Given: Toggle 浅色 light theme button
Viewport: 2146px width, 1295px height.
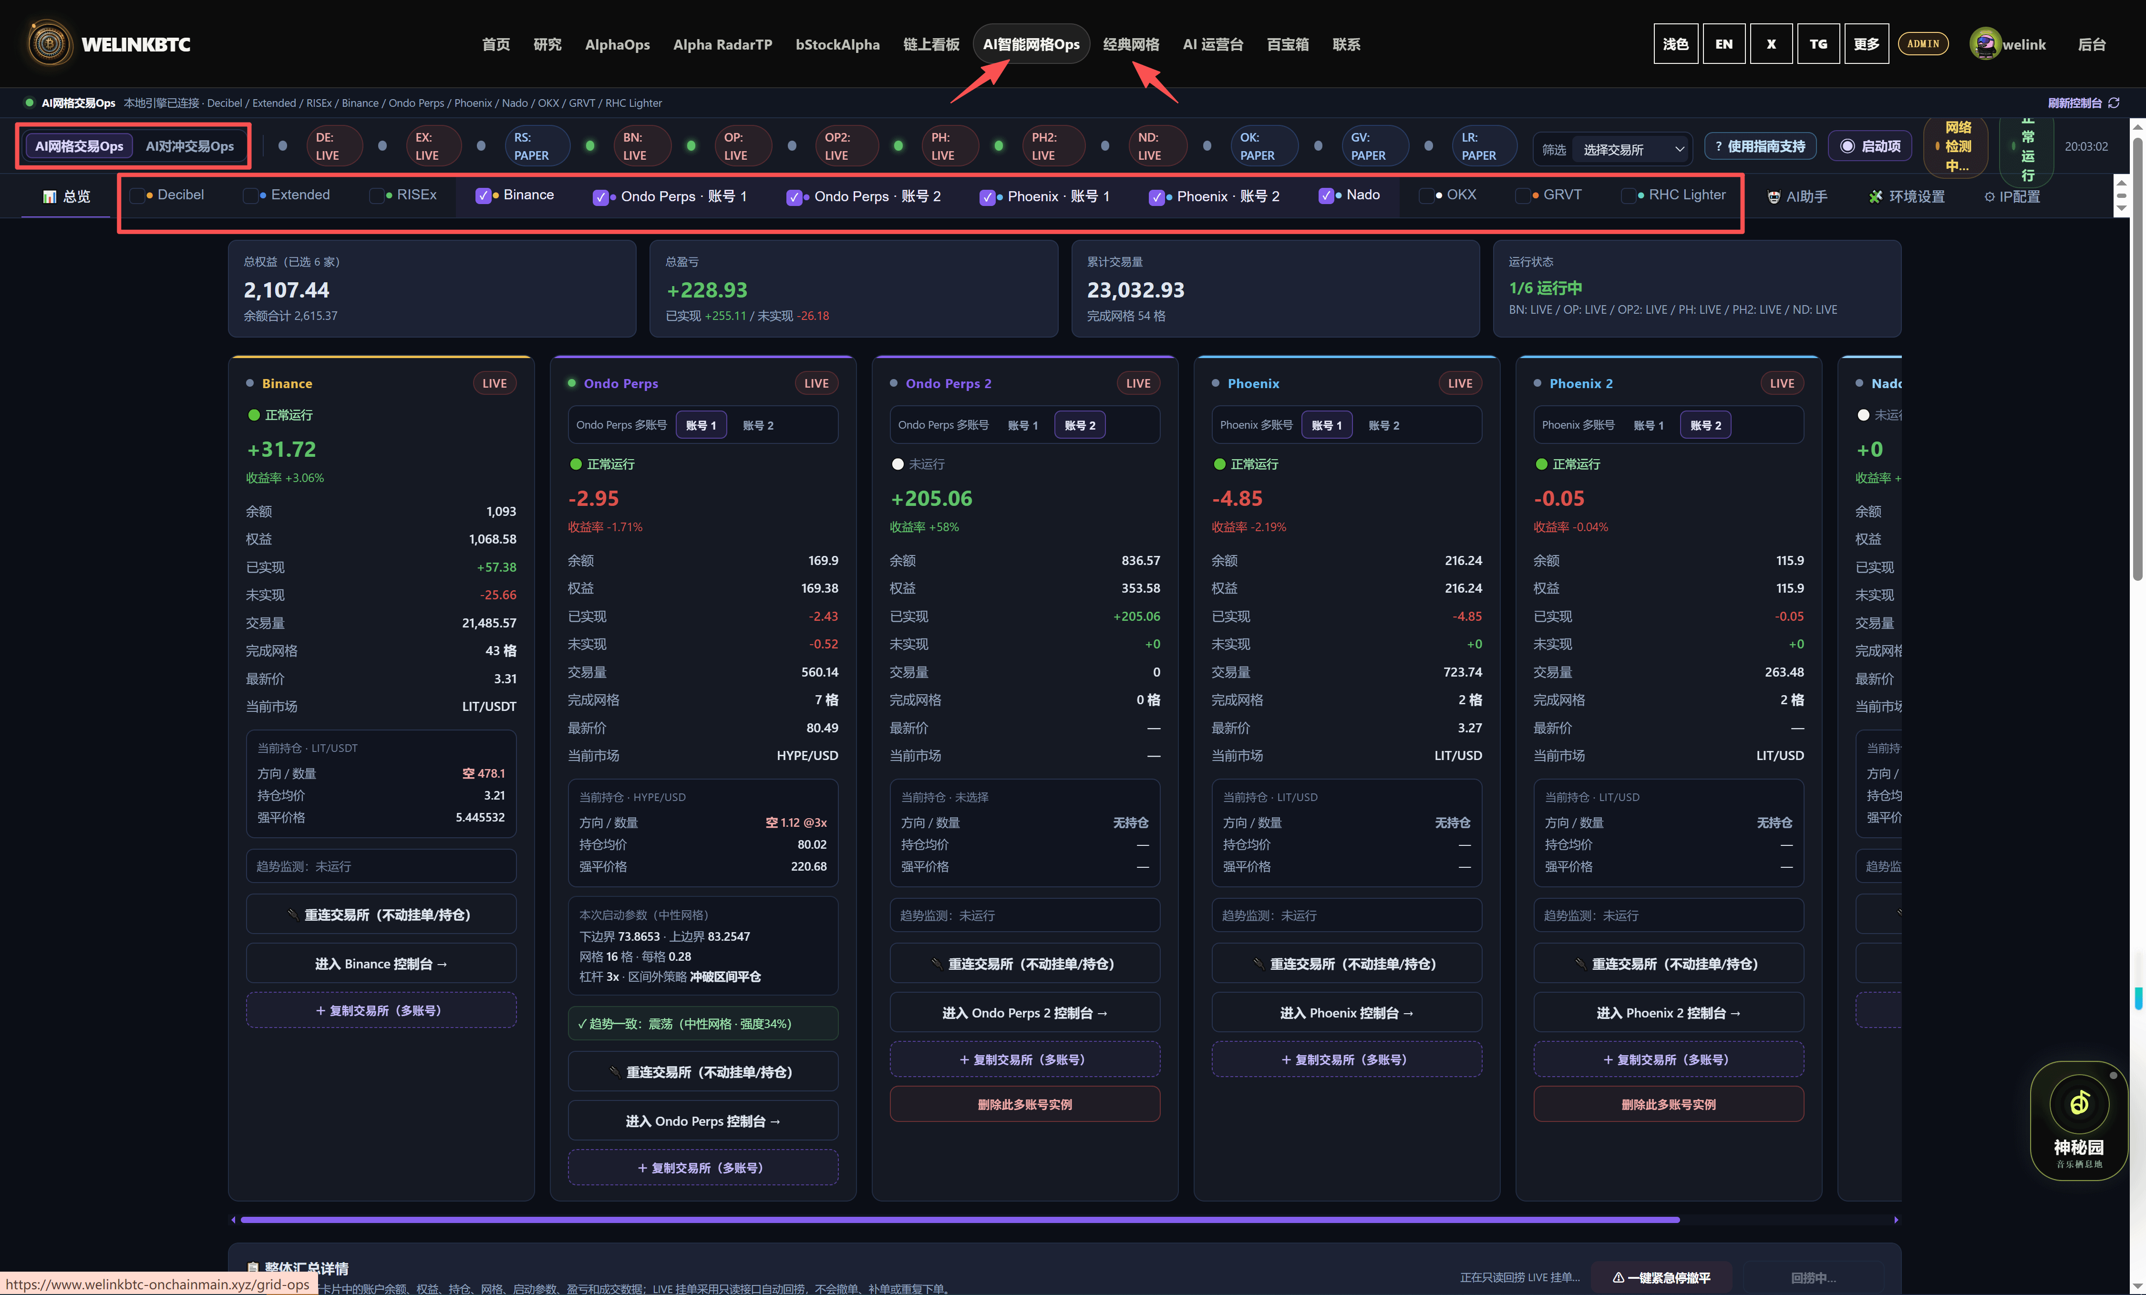Looking at the screenshot, I should [x=1676, y=43].
